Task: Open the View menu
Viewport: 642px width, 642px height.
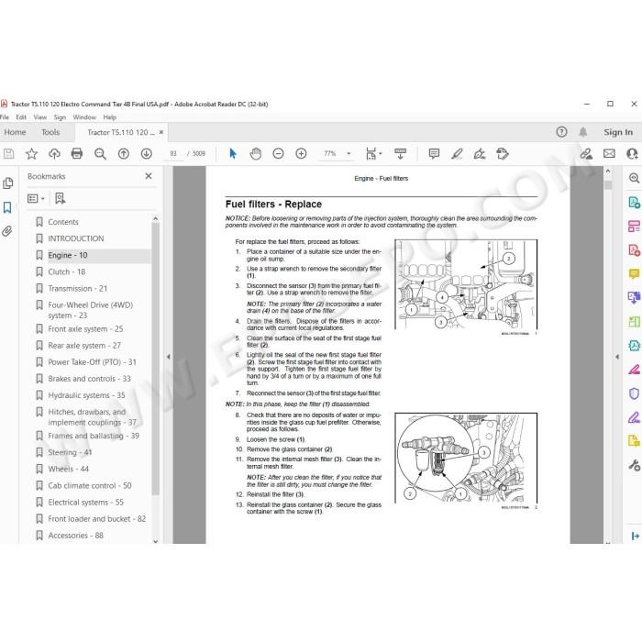Action: point(39,117)
